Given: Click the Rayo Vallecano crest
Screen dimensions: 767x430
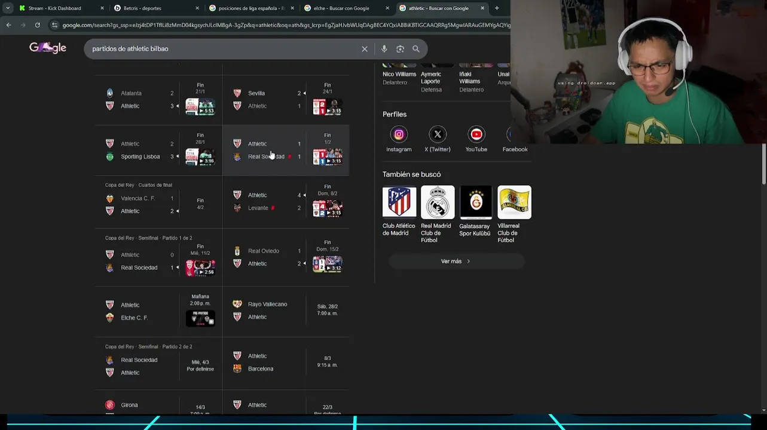Looking at the screenshot, I should (237, 304).
